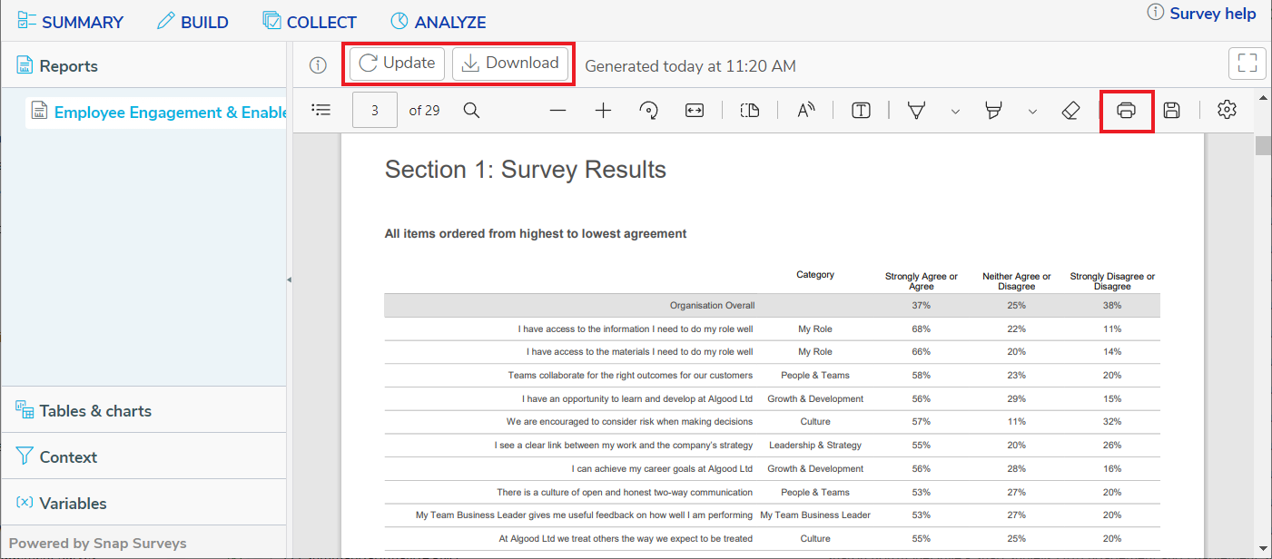This screenshot has width=1272, height=559.
Task: Print the report using the printer icon
Action: coord(1127,109)
